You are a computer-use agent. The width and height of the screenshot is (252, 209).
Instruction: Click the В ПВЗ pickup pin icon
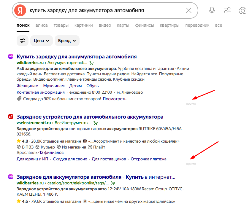(19, 147)
